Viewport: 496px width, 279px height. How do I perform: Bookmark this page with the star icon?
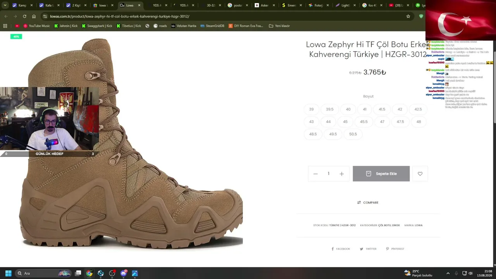[x=408, y=16]
